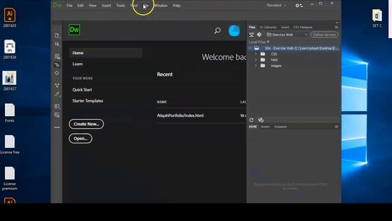Select the 2801637 image desktop file

tap(10, 80)
